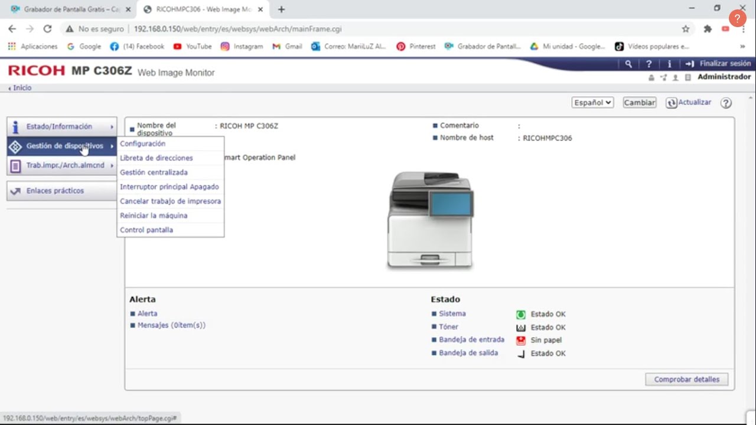Viewport: 756px width, 425px height.
Task: Click the Cambiar button
Action: (x=640, y=103)
